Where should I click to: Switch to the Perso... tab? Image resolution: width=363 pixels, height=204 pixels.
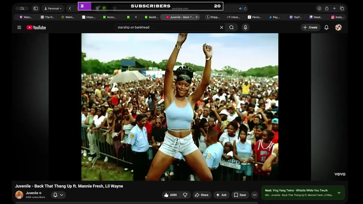255,17
